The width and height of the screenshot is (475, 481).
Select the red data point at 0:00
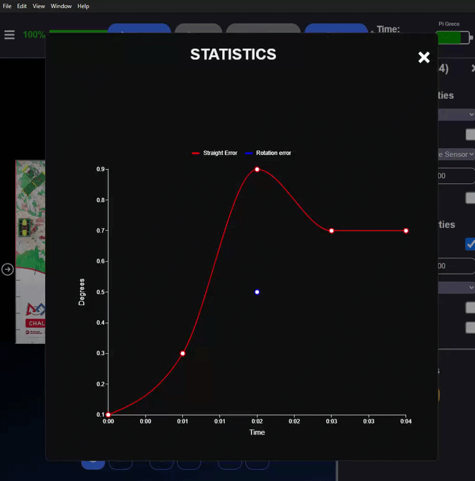click(108, 414)
